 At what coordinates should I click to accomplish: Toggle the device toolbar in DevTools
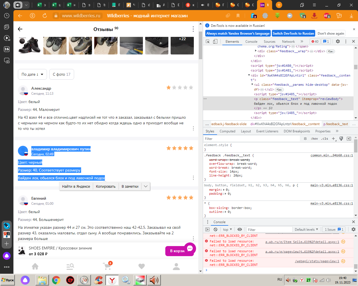click(x=215, y=41)
